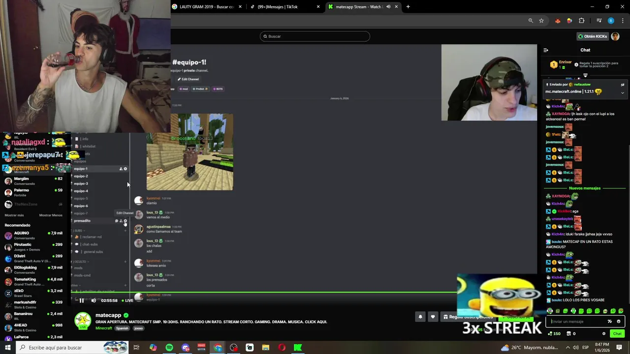Click Windows taskbar search box

click(x=72, y=348)
